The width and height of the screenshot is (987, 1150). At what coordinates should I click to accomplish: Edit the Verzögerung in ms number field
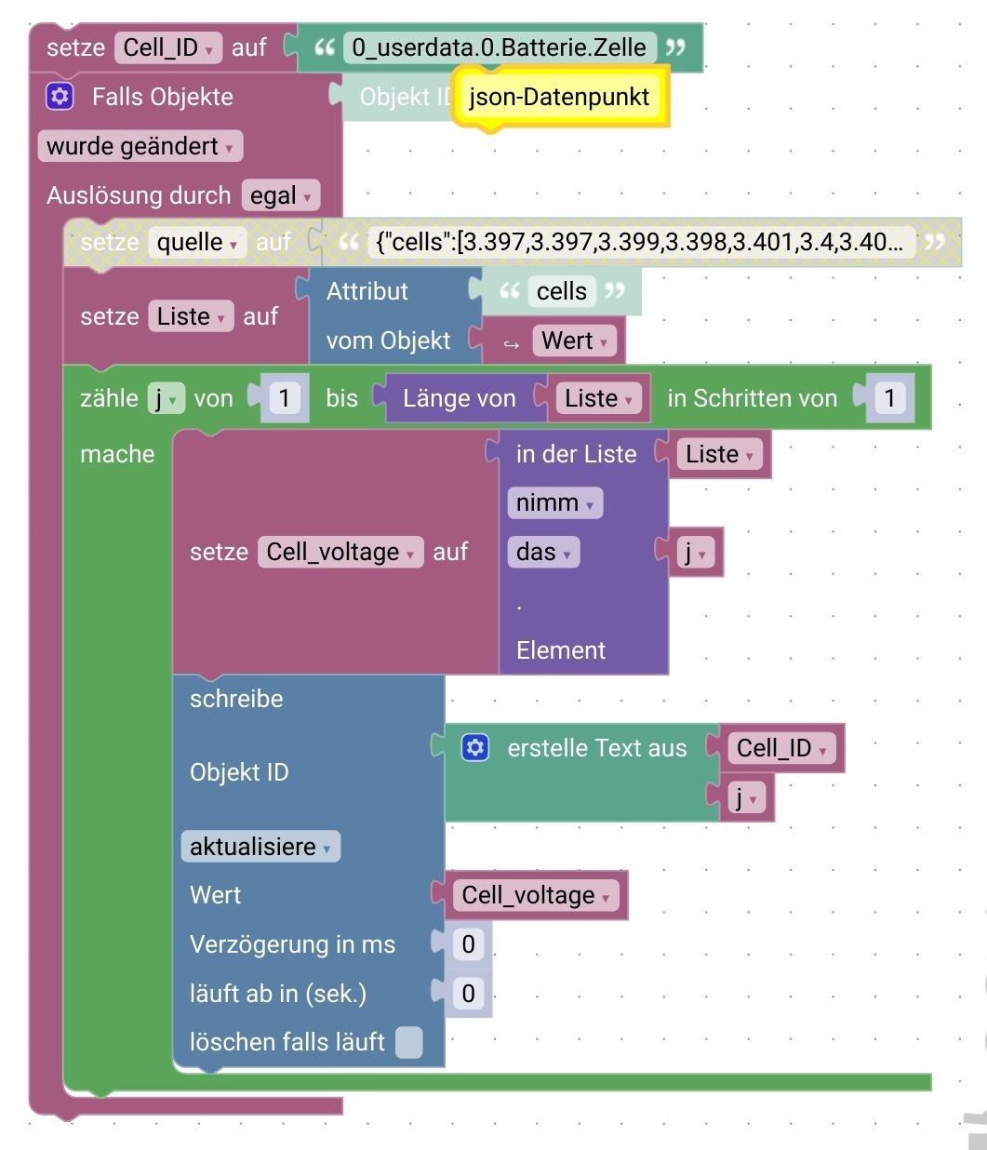(x=469, y=944)
